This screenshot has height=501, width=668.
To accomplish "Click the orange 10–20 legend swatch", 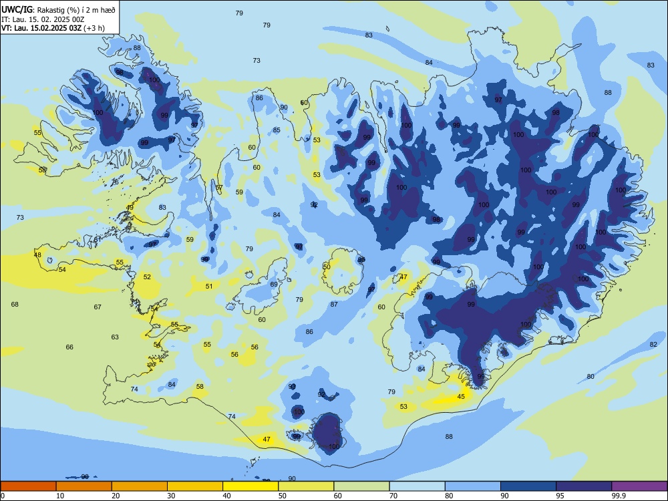I will click(84, 486).
